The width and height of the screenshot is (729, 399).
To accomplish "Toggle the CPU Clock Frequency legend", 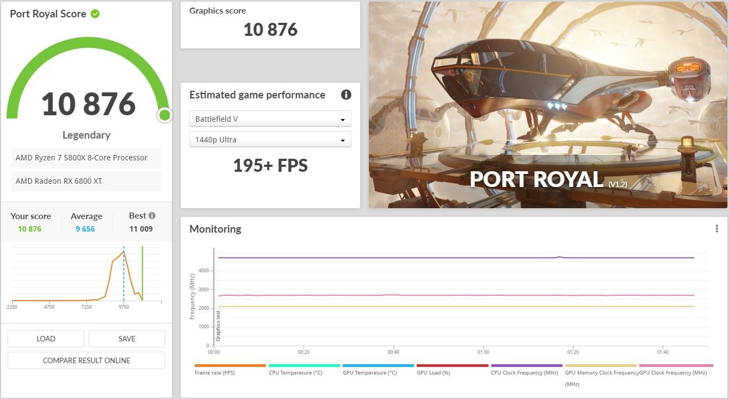I will pyautogui.click(x=526, y=369).
